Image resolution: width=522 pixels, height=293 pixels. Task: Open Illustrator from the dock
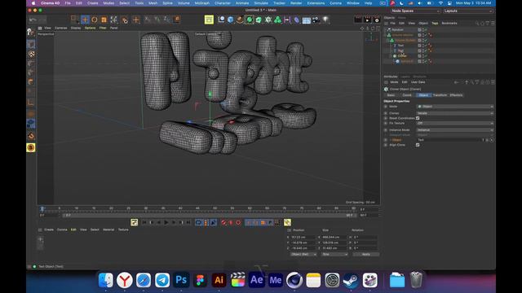coord(219,280)
